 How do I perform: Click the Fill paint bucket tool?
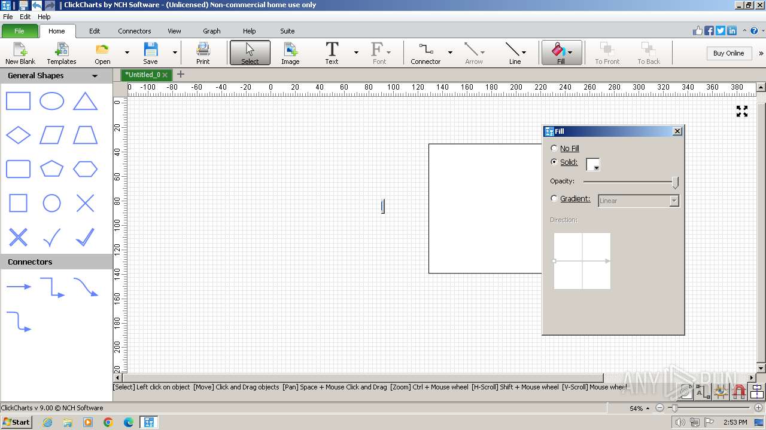point(558,53)
